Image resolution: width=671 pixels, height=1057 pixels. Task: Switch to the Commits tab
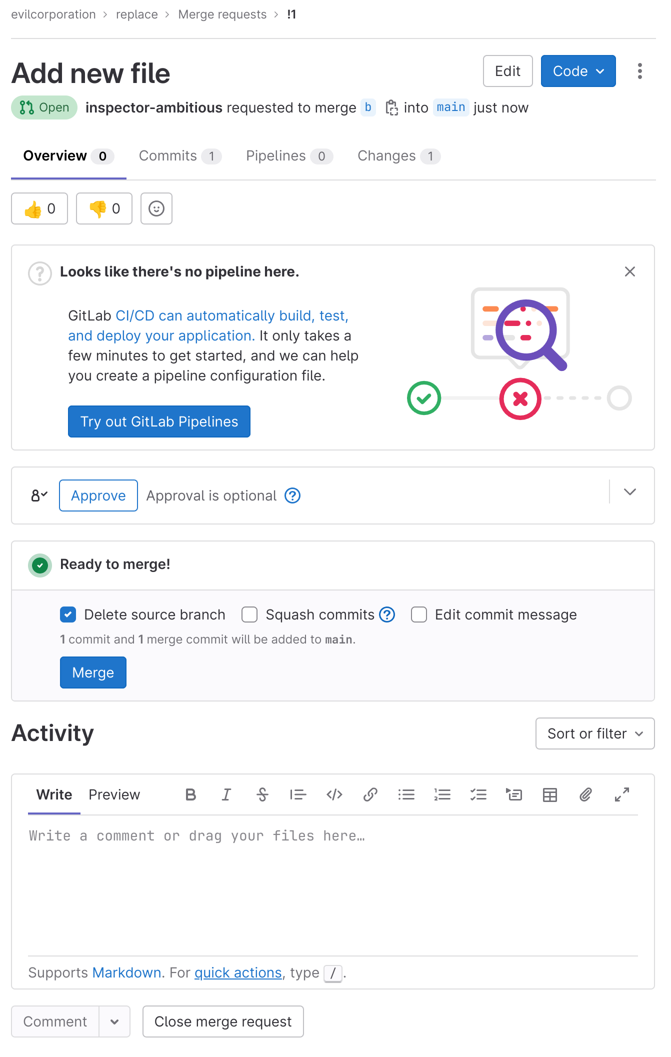(179, 156)
